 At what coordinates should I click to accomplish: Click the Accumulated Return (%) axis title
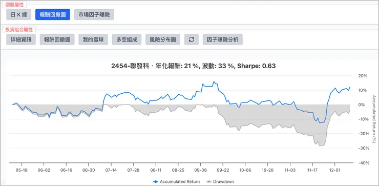374,119
